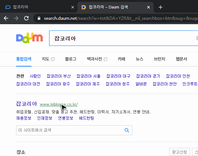Open the 뉴스 tab
198x156 pixels.
140,59
